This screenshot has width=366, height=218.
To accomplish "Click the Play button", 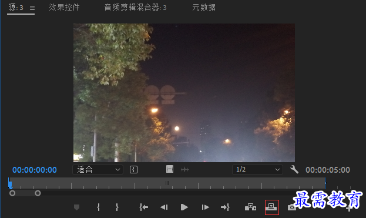I will pos(184,207).
